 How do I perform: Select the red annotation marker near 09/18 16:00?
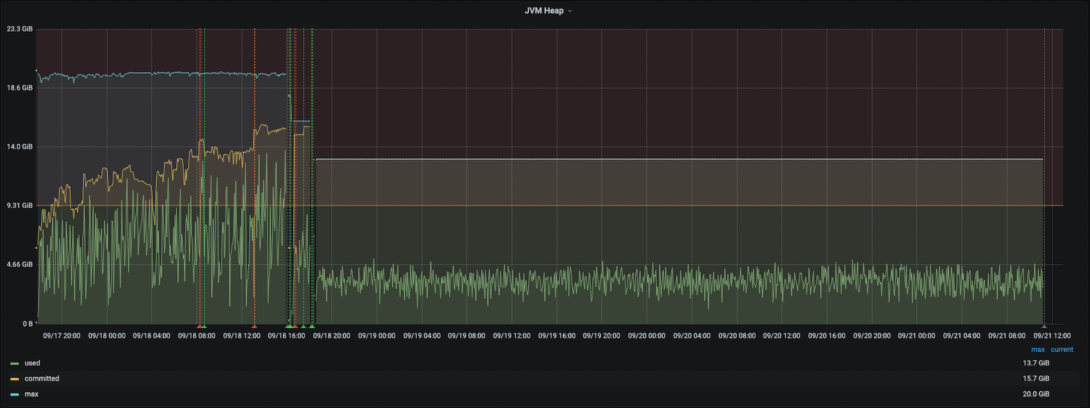tap(295, 327)
